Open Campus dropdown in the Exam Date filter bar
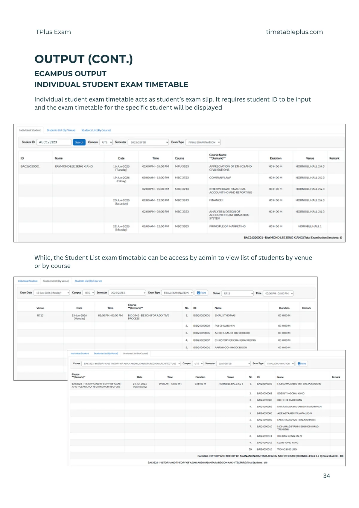The height and width of the screenshot is (508, 359). tap(89, 293)
